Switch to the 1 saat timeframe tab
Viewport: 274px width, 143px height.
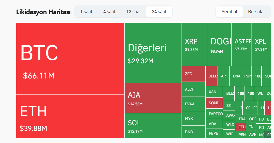pyautogui.click(x=86, y=12)
